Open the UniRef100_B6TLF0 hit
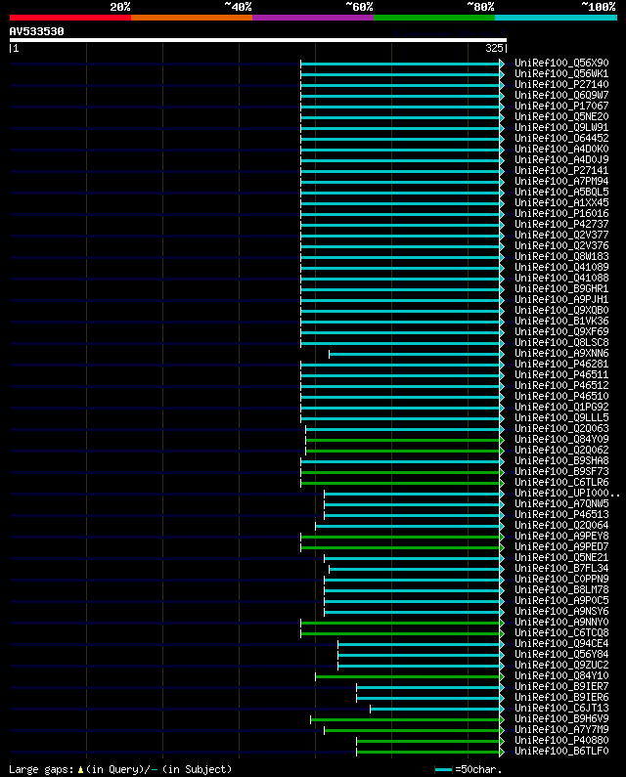Viewport: 626px width, 777px height. click(561, 752)
